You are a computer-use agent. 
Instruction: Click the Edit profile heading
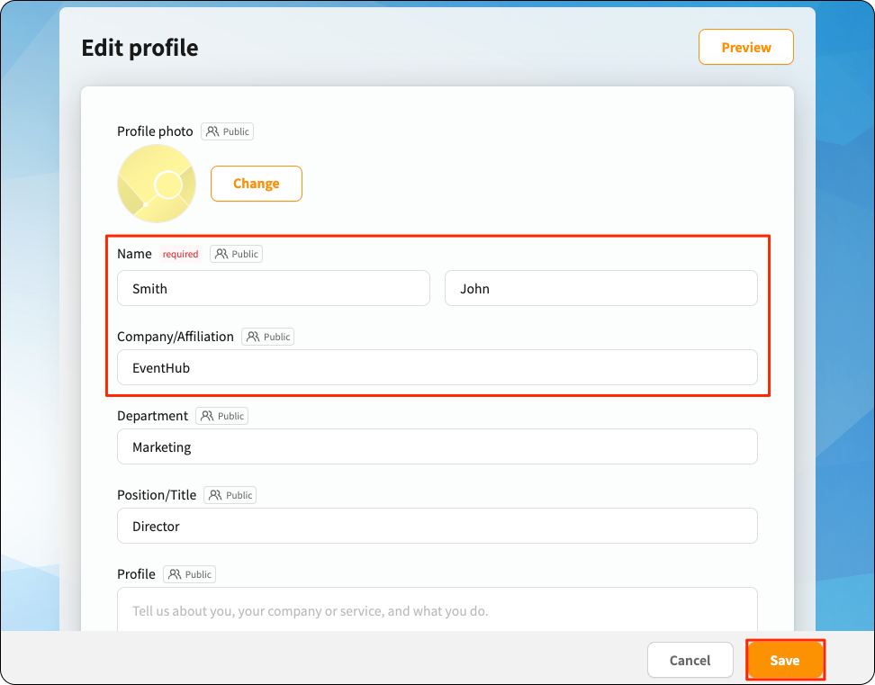[140, 48]
